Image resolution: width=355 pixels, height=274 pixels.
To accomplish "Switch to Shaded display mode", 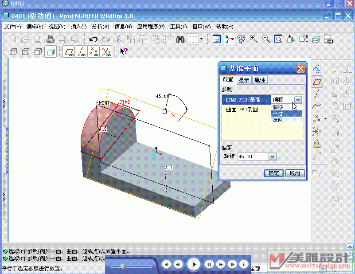I will (50, 51).
